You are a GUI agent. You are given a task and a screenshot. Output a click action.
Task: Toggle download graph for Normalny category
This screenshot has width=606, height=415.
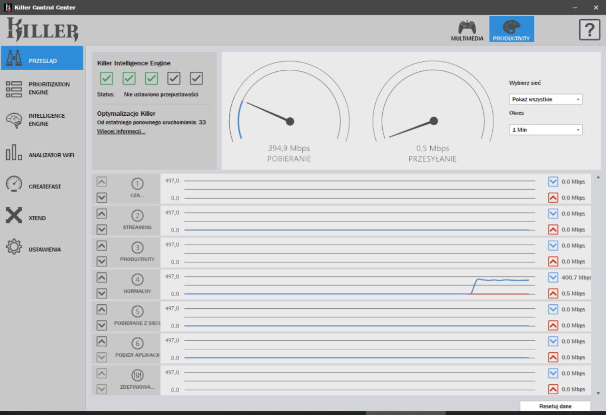(553, 277)
